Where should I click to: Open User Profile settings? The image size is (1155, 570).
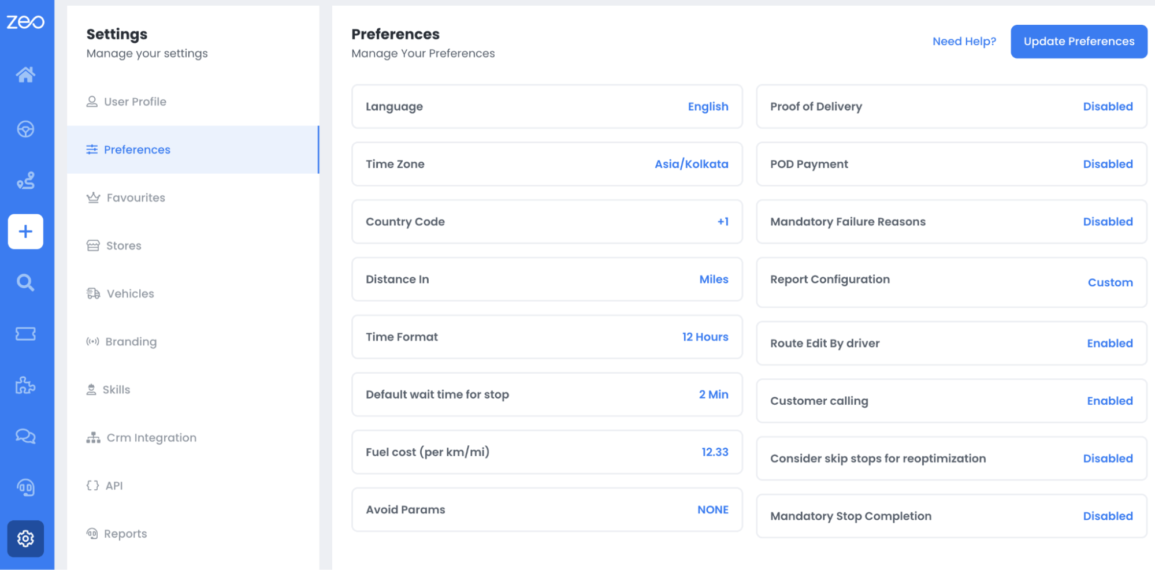[x=193, y=102]
